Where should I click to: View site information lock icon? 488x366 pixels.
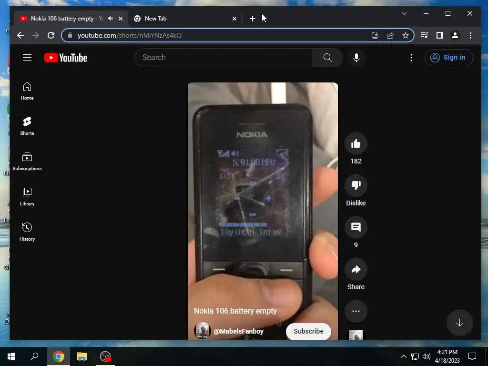(70, 35)
